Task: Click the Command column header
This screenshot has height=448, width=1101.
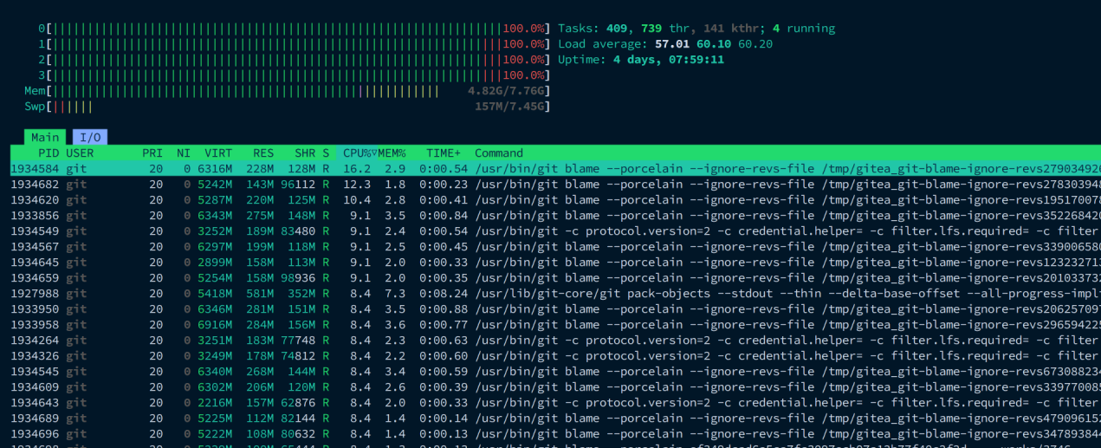Action: (x=499, y=153)
